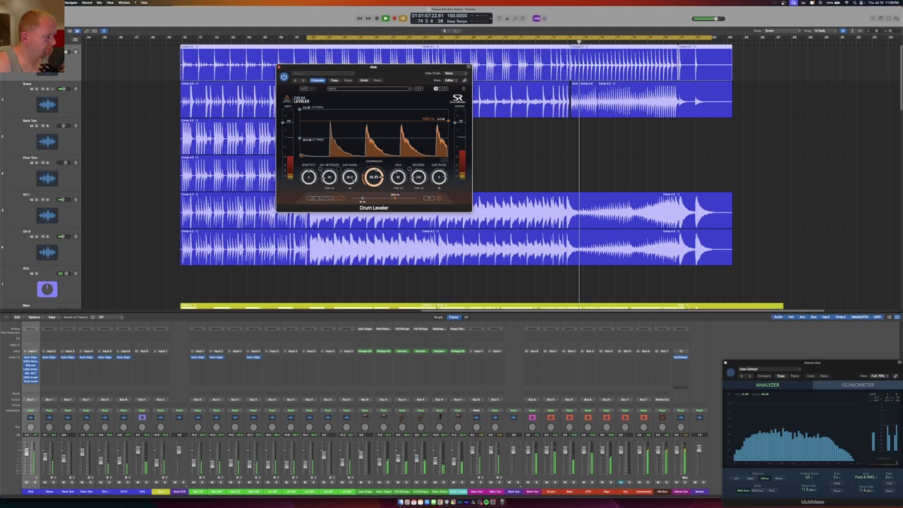The width and height of the screenshot is (903, 508).
Task: Switch to the Goniometer tab in MultiMeter
Action: coord(857,385)
